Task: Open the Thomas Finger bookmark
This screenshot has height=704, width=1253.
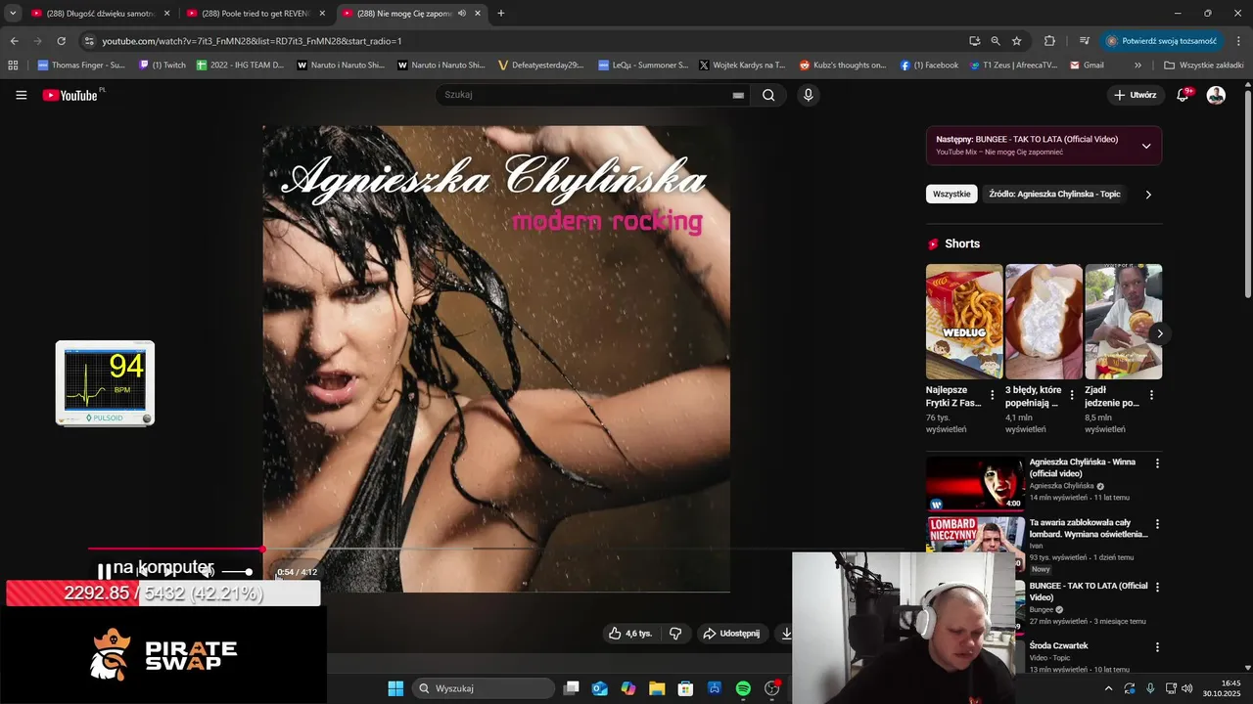Action: click(x=81, y=66)
